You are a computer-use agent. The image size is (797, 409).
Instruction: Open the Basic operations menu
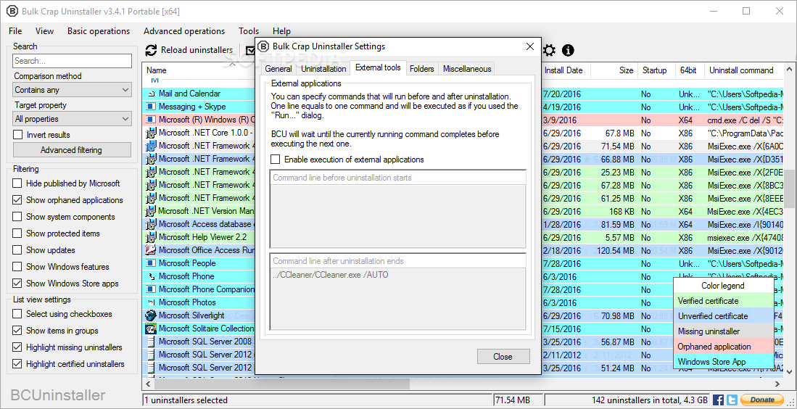pos(99,31)
